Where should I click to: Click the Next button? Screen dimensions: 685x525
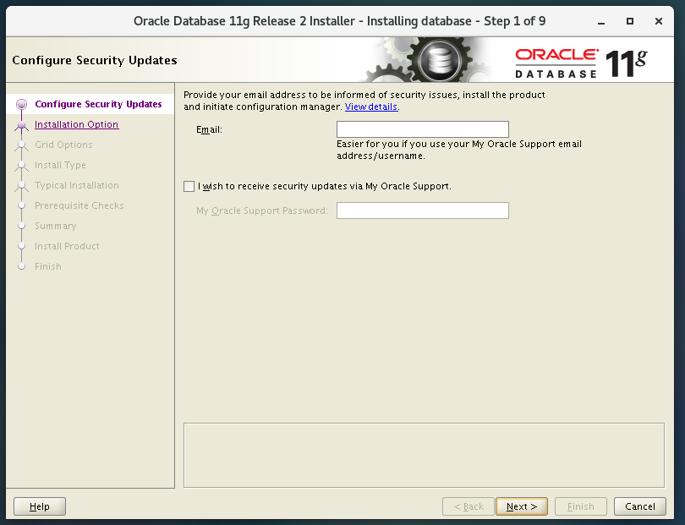522,506
